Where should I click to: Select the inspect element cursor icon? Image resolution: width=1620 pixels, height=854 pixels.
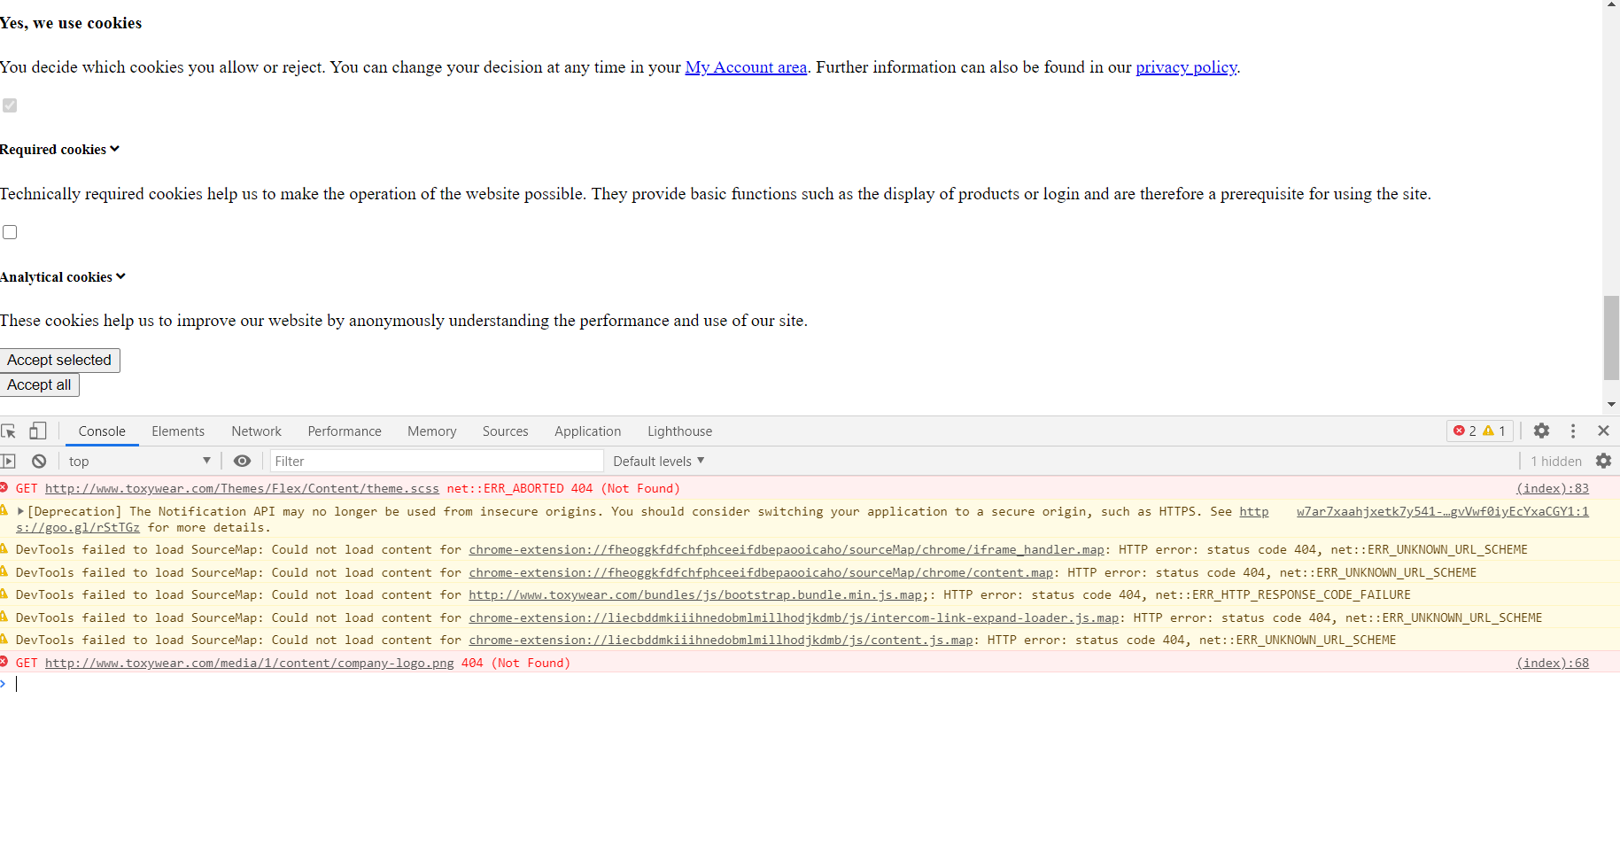9,431
